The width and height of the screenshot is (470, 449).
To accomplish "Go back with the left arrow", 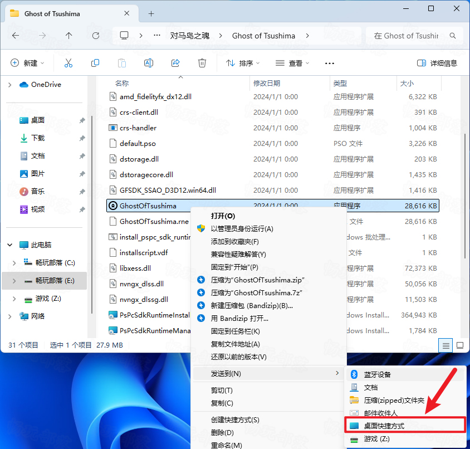I will coord(16,36).
